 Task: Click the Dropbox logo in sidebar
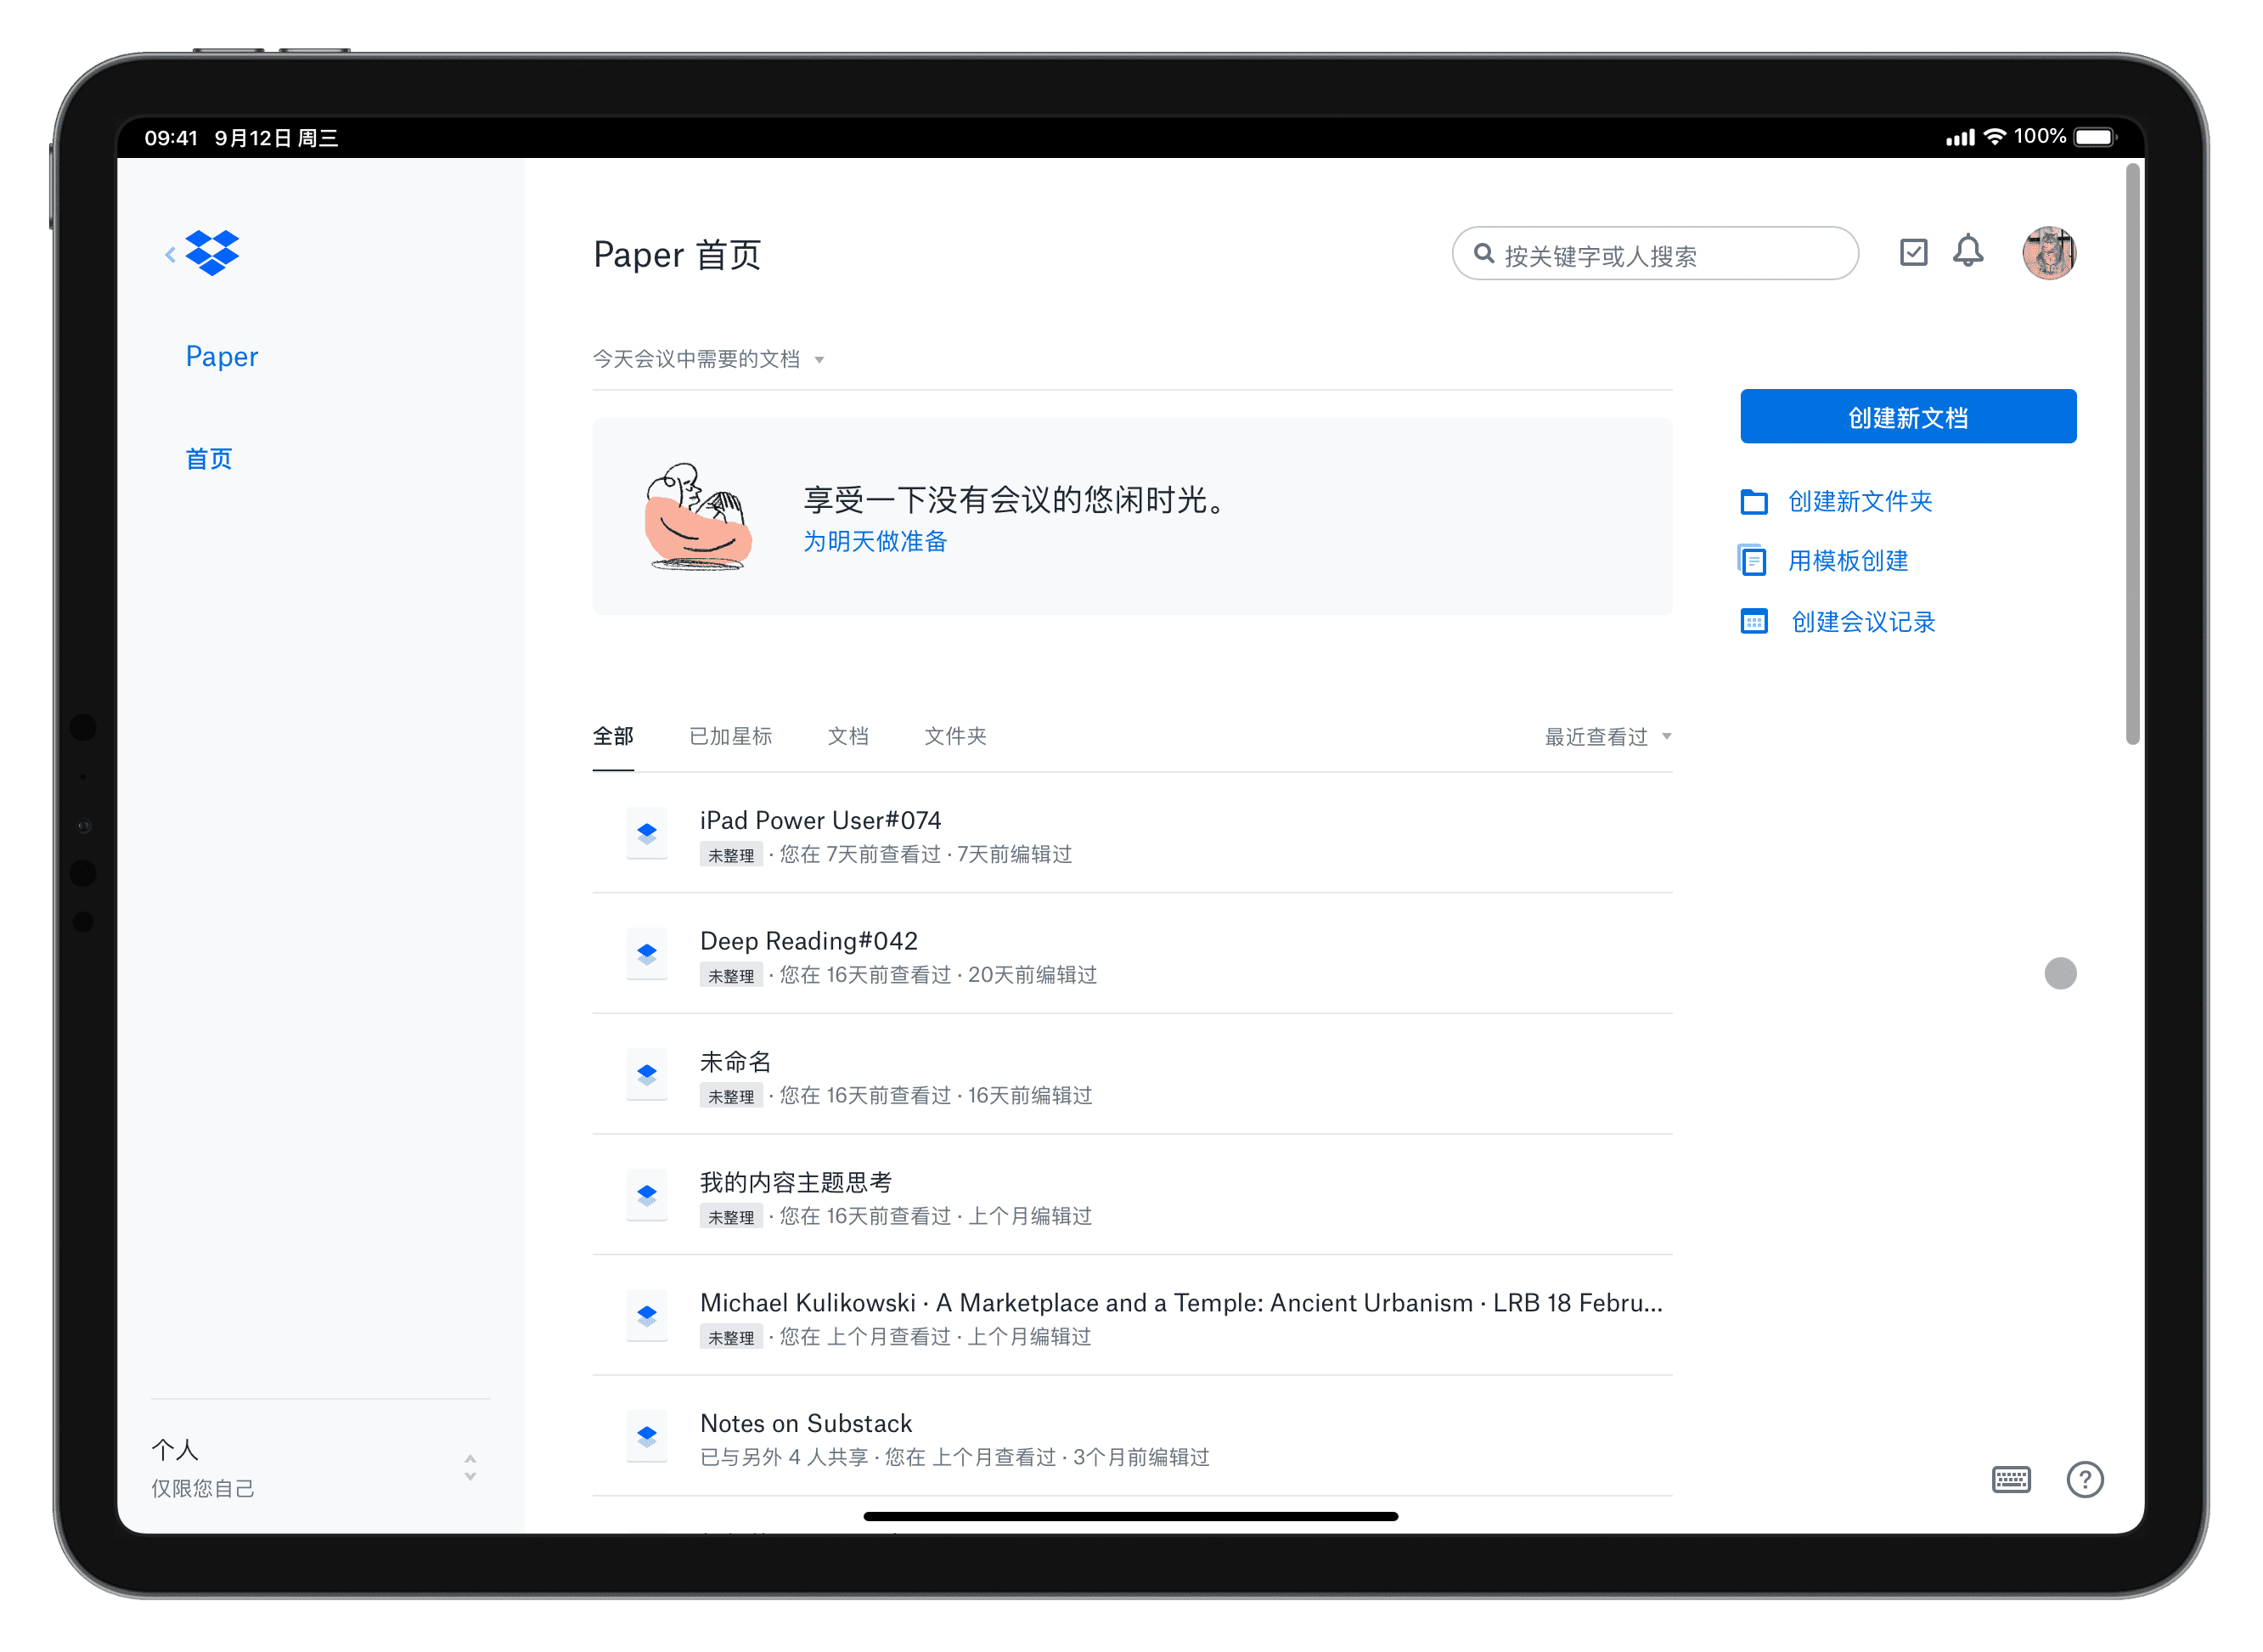[x=212, y=253]
